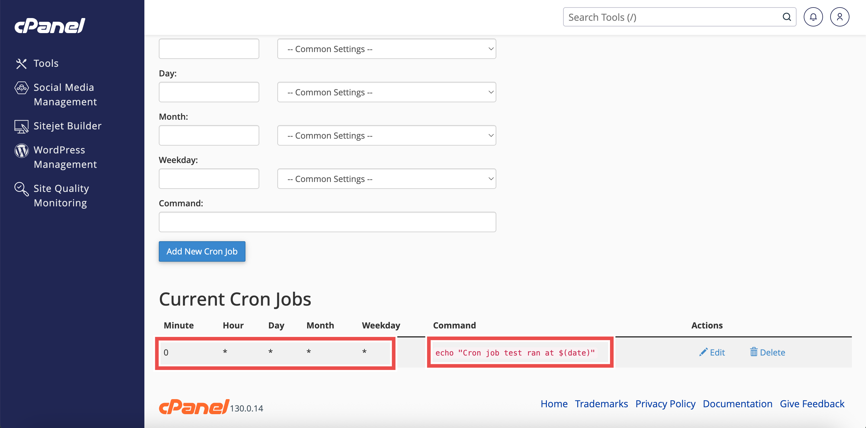Click the Command input field

[327, 222]
